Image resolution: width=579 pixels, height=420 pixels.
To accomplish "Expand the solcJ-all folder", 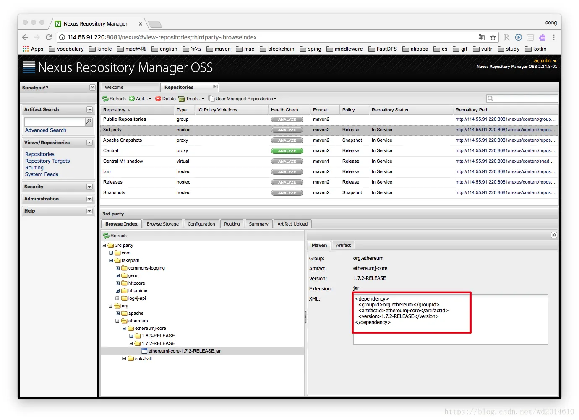I will coord(124,359).
